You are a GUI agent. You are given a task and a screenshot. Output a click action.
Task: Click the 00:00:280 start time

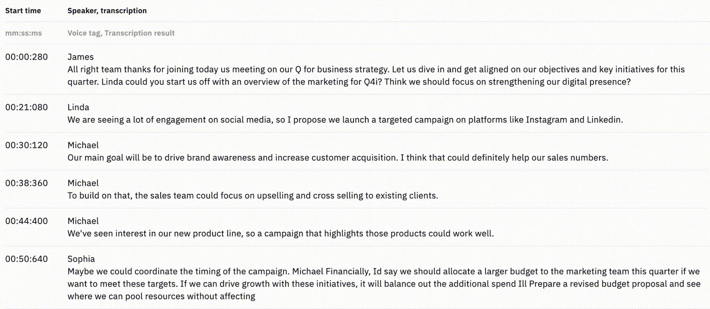click(26, 57)
